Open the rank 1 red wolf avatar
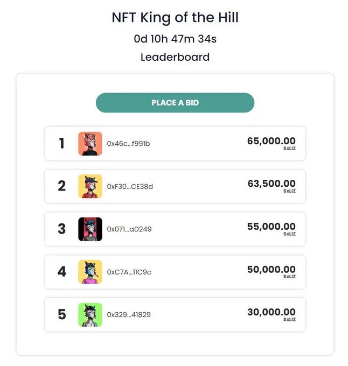Image resolution: width=348 pixels, height=366 pixels. (90, 144)
